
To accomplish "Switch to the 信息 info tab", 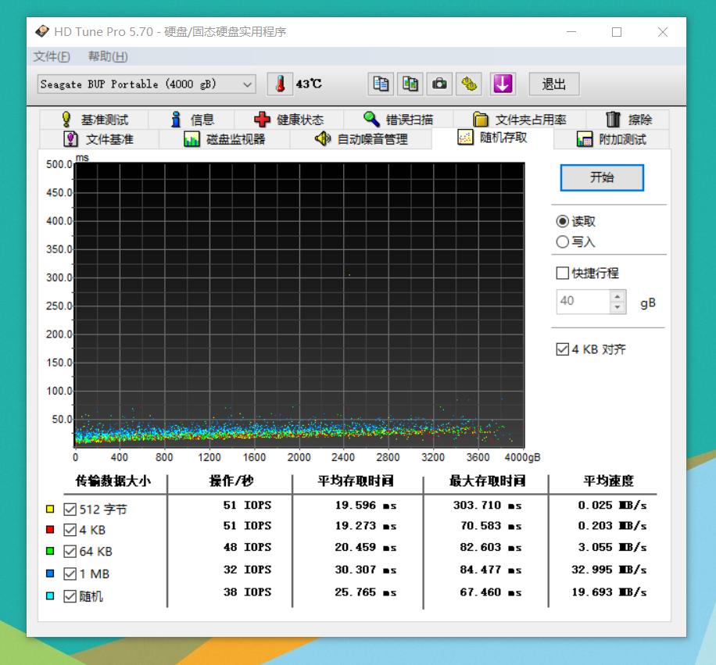I will tap(192, 120).
